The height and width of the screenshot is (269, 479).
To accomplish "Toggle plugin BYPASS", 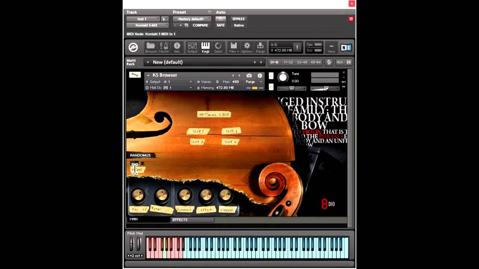I will 238,19.
